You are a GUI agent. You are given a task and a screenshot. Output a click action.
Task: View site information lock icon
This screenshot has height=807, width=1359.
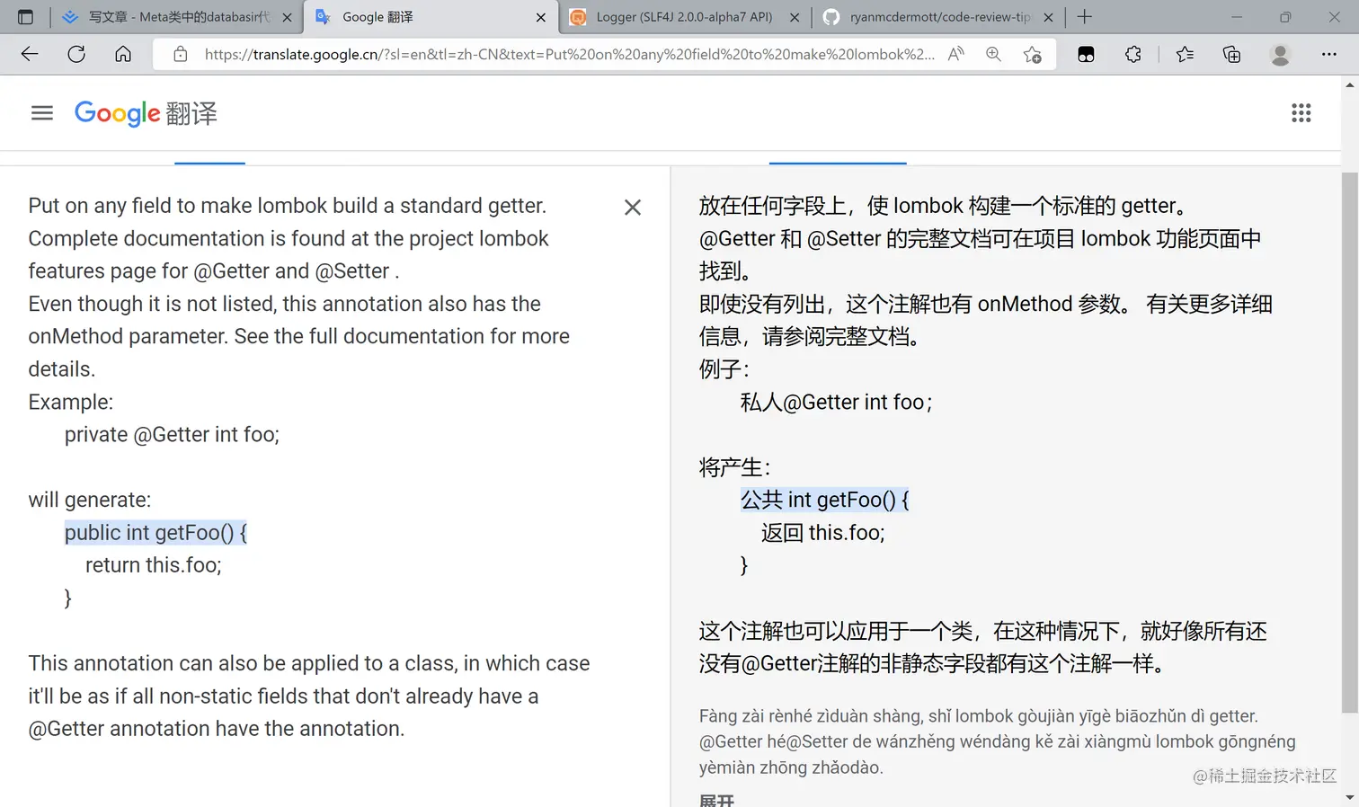click(181, 54)
